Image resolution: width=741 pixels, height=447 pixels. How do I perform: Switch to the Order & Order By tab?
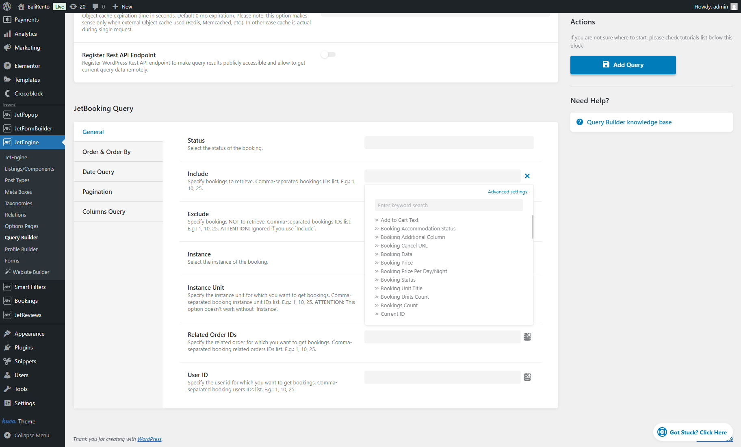tap(119, 152)
